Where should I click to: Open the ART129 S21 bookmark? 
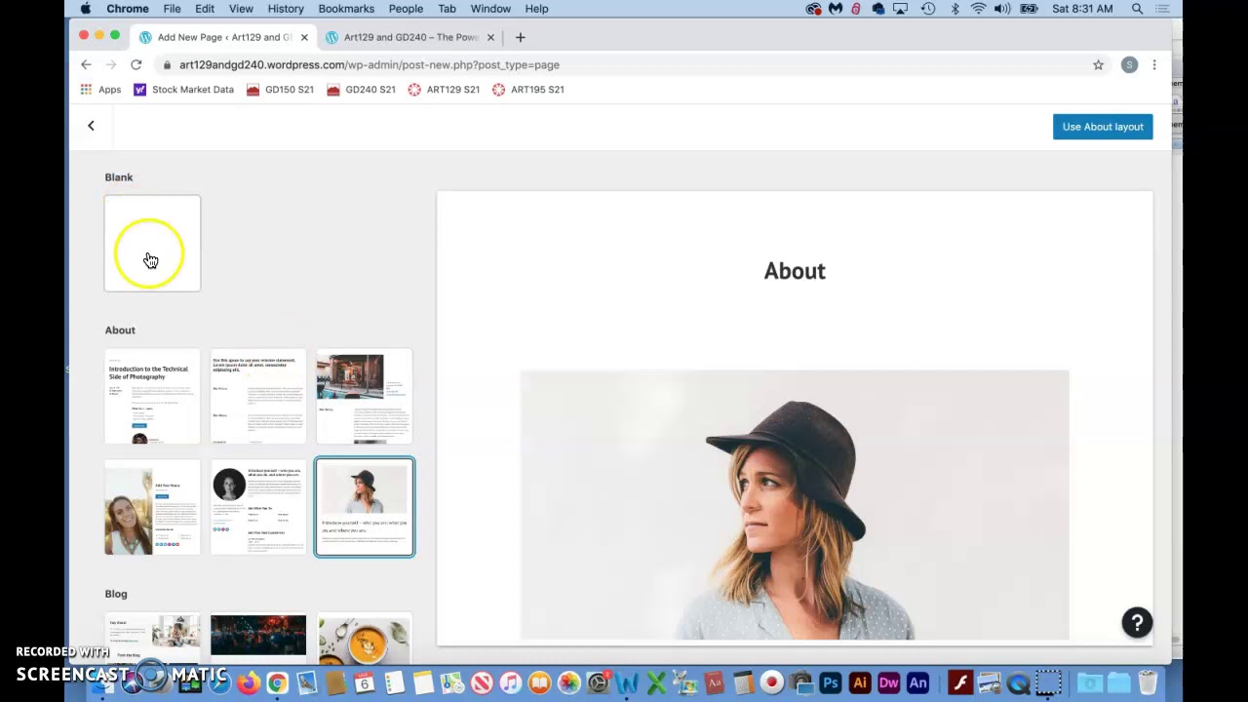(444, 89)
